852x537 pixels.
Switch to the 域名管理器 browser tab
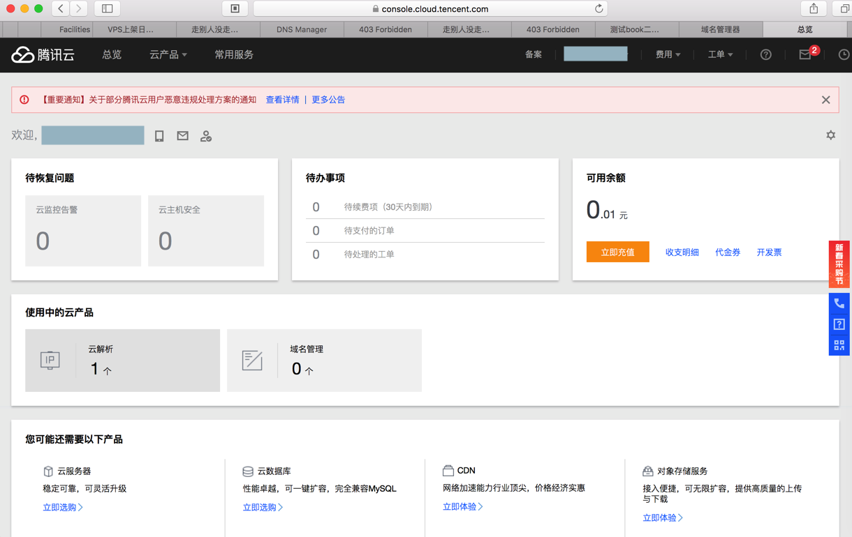coord(721,29)
